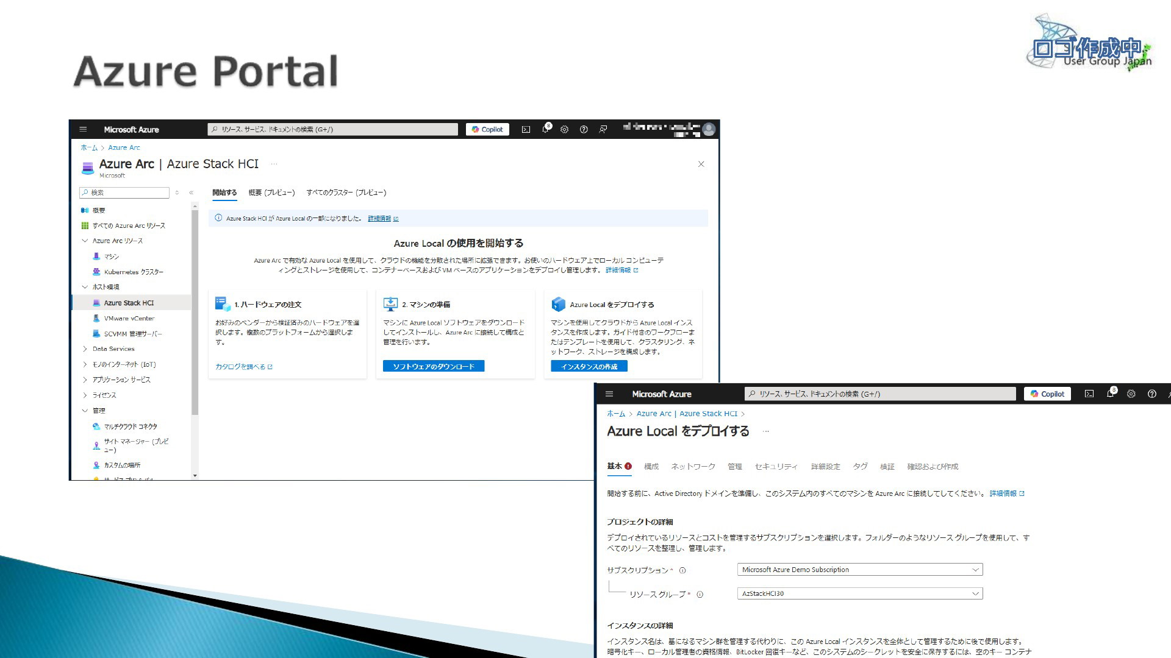Switch to 概要 (プレビュー) tab
Screen dimensions: 1171x658
[x=271, y=193]
